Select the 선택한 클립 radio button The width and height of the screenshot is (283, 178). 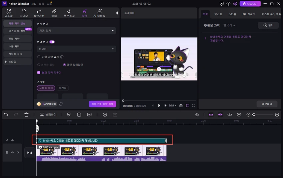[x=39, y=65]
